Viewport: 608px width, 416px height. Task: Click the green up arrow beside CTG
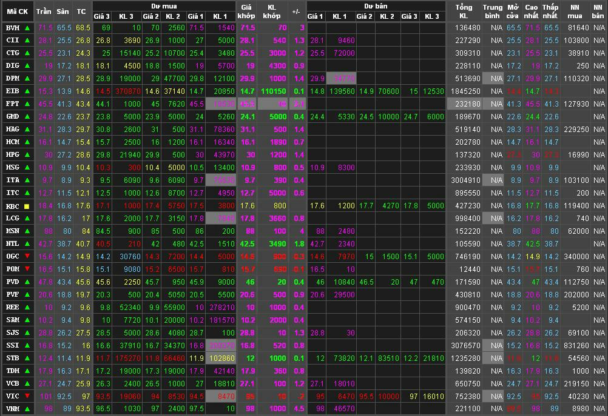[27, 53]
